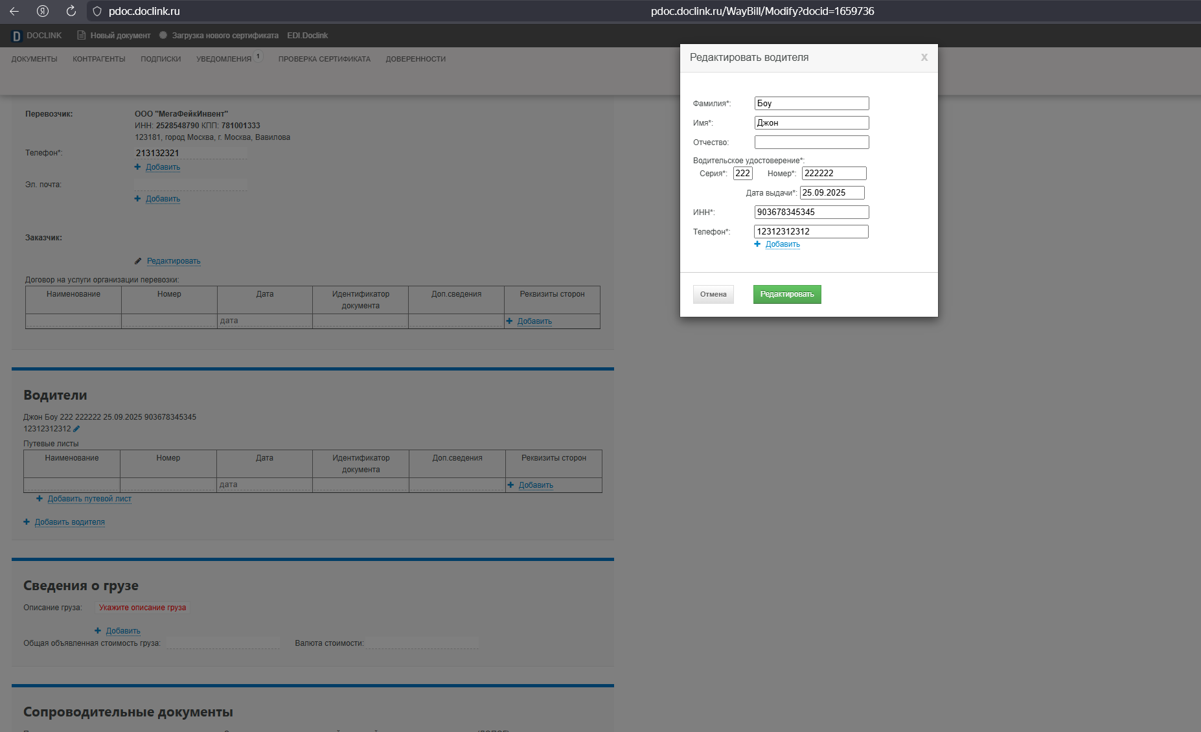Click plus icon beside Добавить путевой лист
The width and height of the screenshot is (1201, 732).
coord(40,499)
